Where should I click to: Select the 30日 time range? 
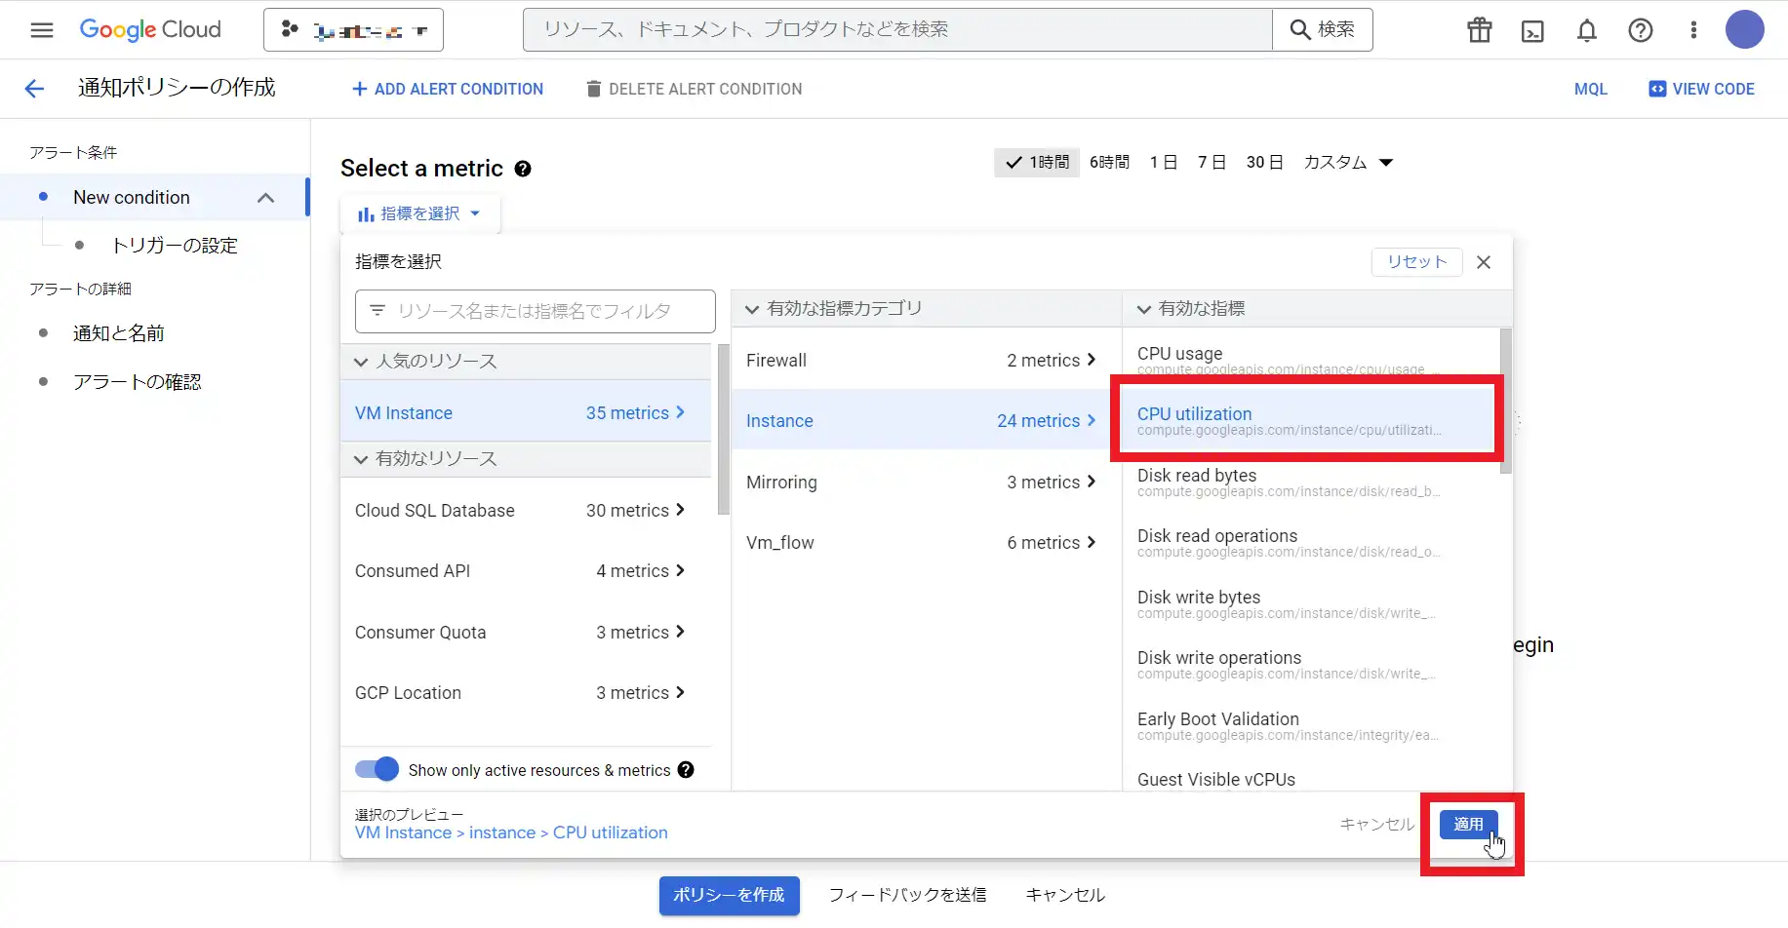pyautogui.click(x=1264, y=163)
